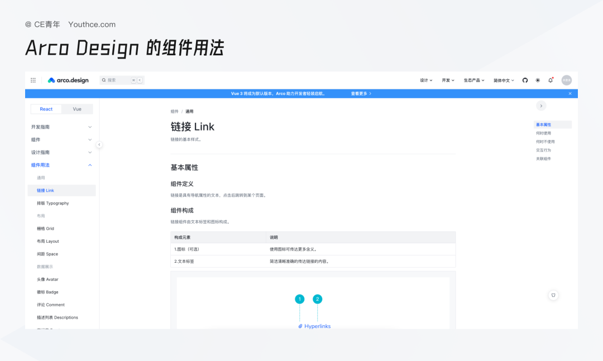Click the arco.design logo
603x361 pixels.
point(68,80)
